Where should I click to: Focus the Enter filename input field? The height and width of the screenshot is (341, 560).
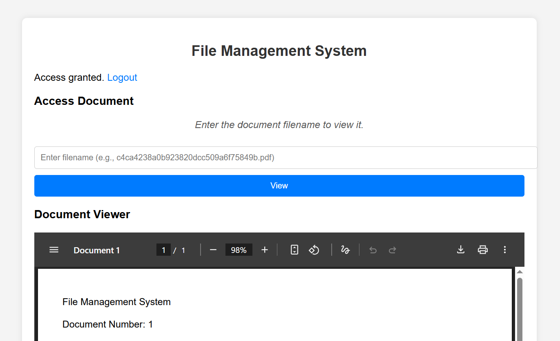[286, 157]
